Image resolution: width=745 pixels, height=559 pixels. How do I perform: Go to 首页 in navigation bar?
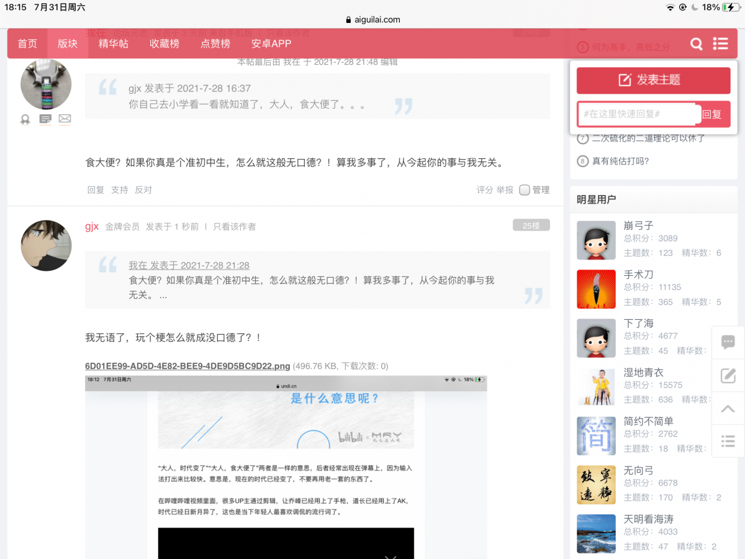[x=27, y=43]
